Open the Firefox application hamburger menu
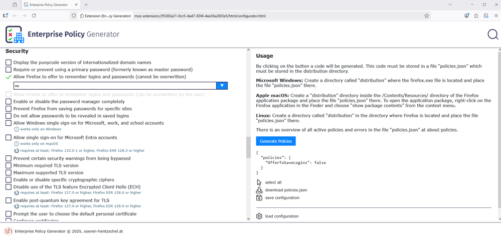 [495, 16]
